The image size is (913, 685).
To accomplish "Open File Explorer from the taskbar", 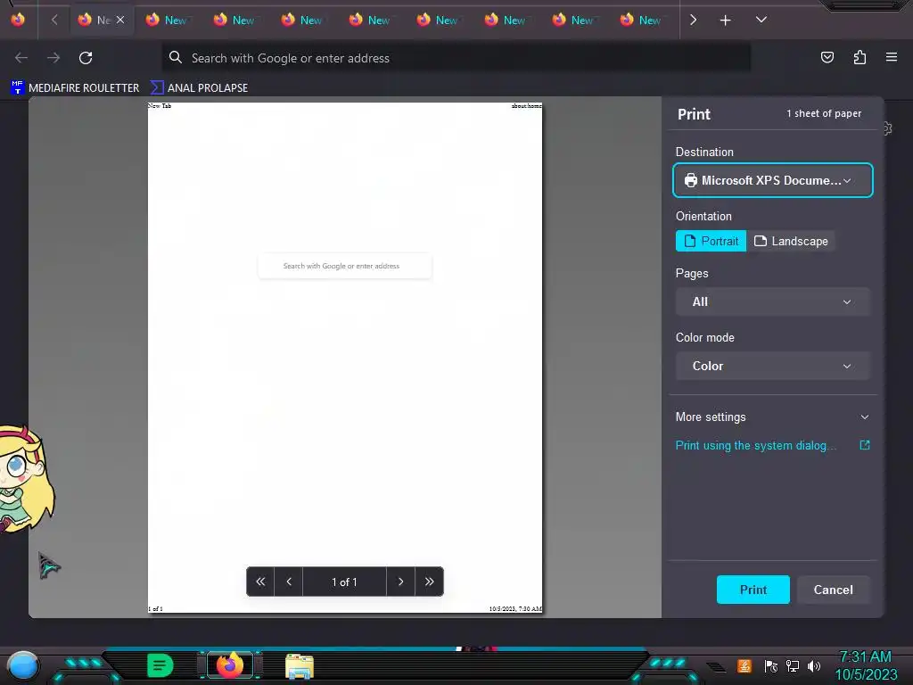I will [x=300, y=665].
